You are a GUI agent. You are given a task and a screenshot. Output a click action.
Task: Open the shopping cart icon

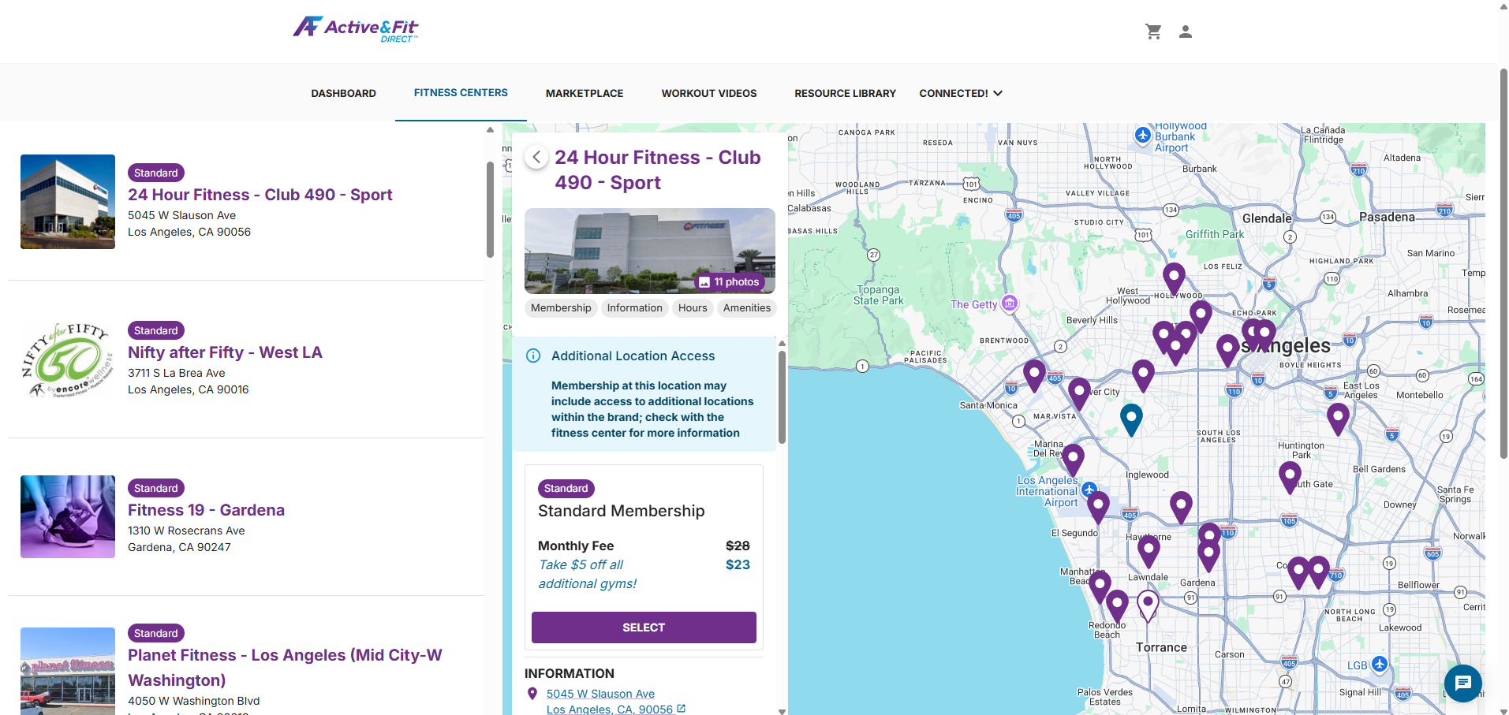(1153, 32)
